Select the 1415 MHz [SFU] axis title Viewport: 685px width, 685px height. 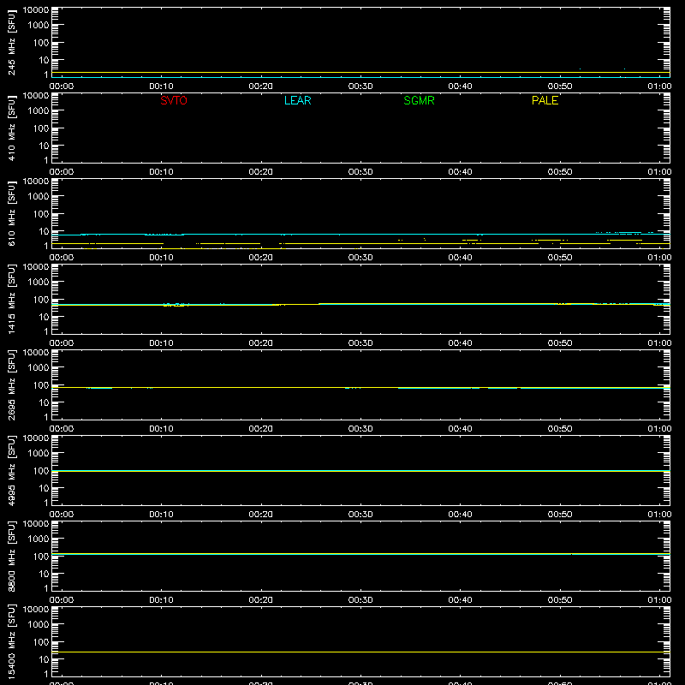(11, 299)
